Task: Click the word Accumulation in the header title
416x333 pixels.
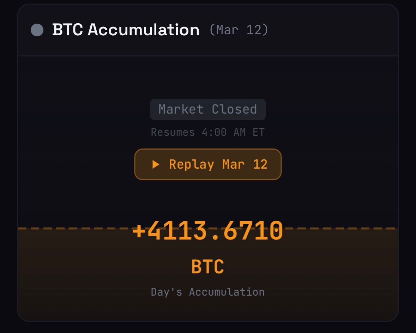Action: (x=144, y=30)
